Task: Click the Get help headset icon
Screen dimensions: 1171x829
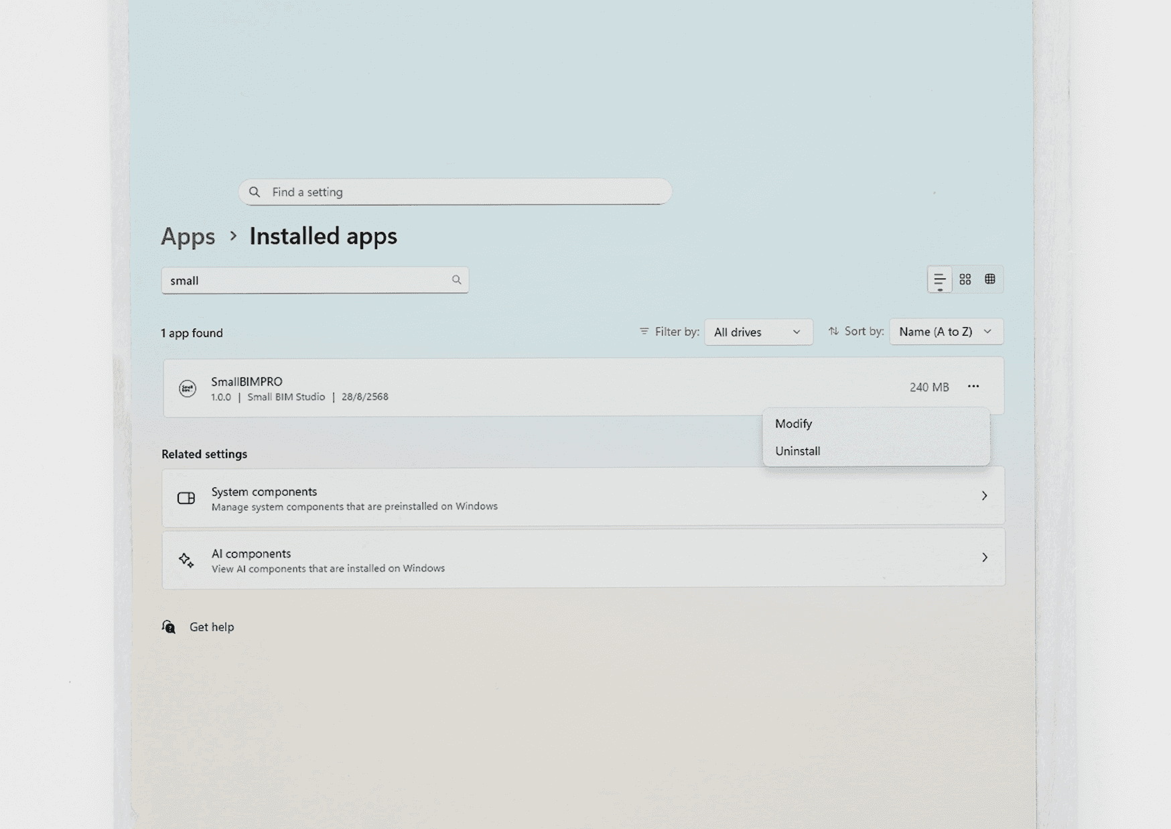Action: click(x=169, y=627)
